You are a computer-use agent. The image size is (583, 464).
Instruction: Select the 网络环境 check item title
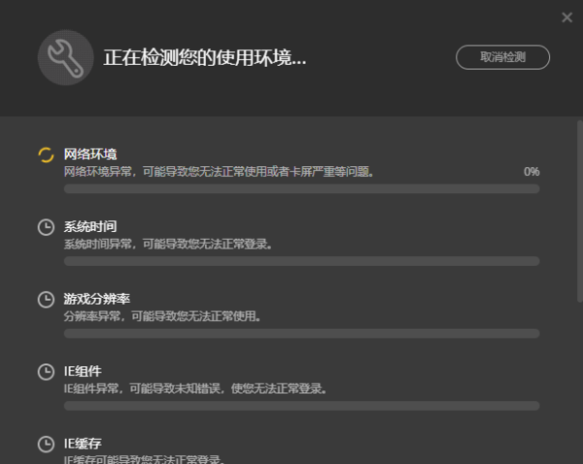point(89,153)
